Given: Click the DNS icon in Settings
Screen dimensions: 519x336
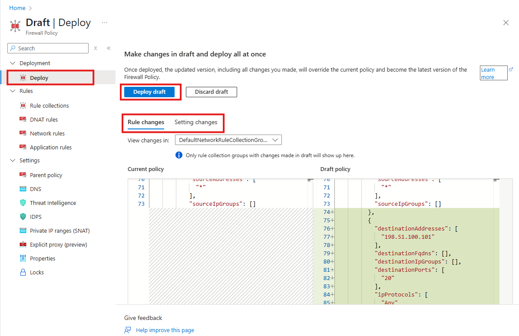Looking at the screenshot, I should (x=23, y=189).
